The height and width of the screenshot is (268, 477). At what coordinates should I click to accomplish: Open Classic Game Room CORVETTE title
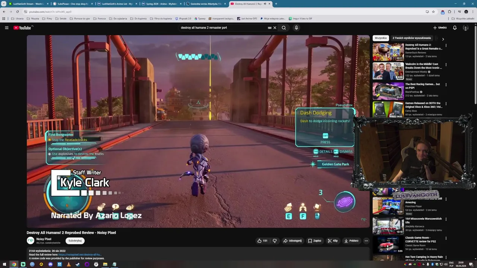420,239
